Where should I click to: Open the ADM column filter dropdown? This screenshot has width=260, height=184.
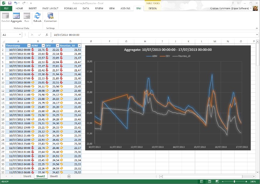[43, 45]
